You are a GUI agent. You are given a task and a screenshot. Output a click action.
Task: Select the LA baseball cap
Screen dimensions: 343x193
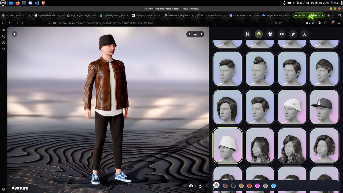point(325,107)
